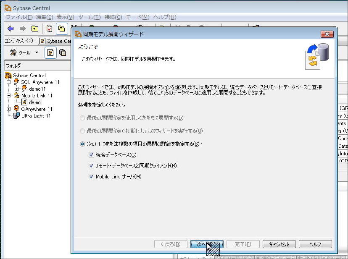Screen dimensions: 348x259
Task: Expand the QAnywhere 11 tree node
Action: pyautogui.click(x=9, y=109)
